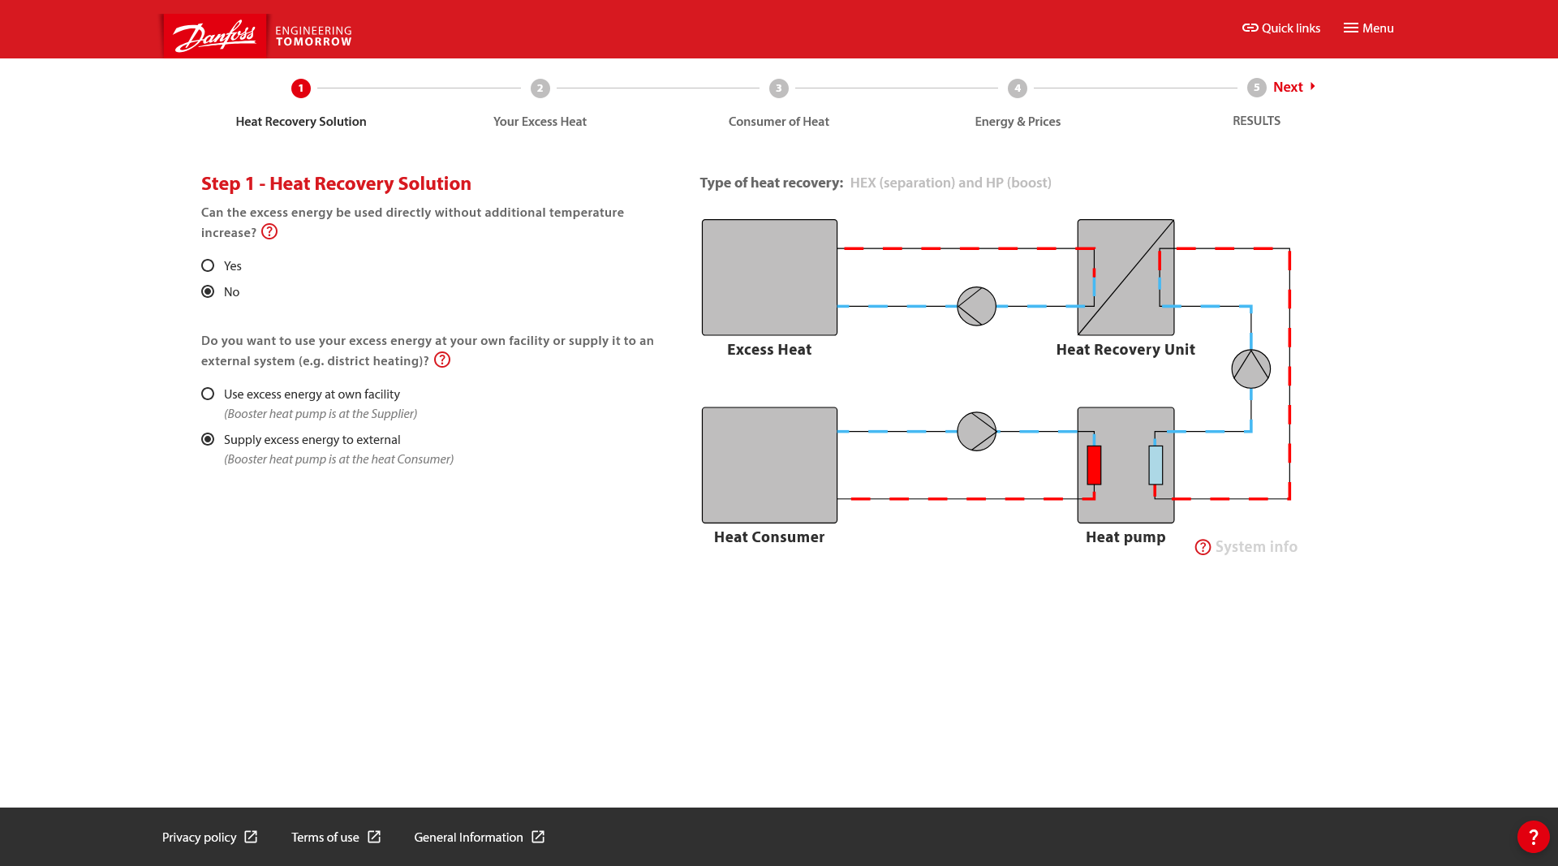Go to step 2 Your Excess Heat

(x=540, y=88)
